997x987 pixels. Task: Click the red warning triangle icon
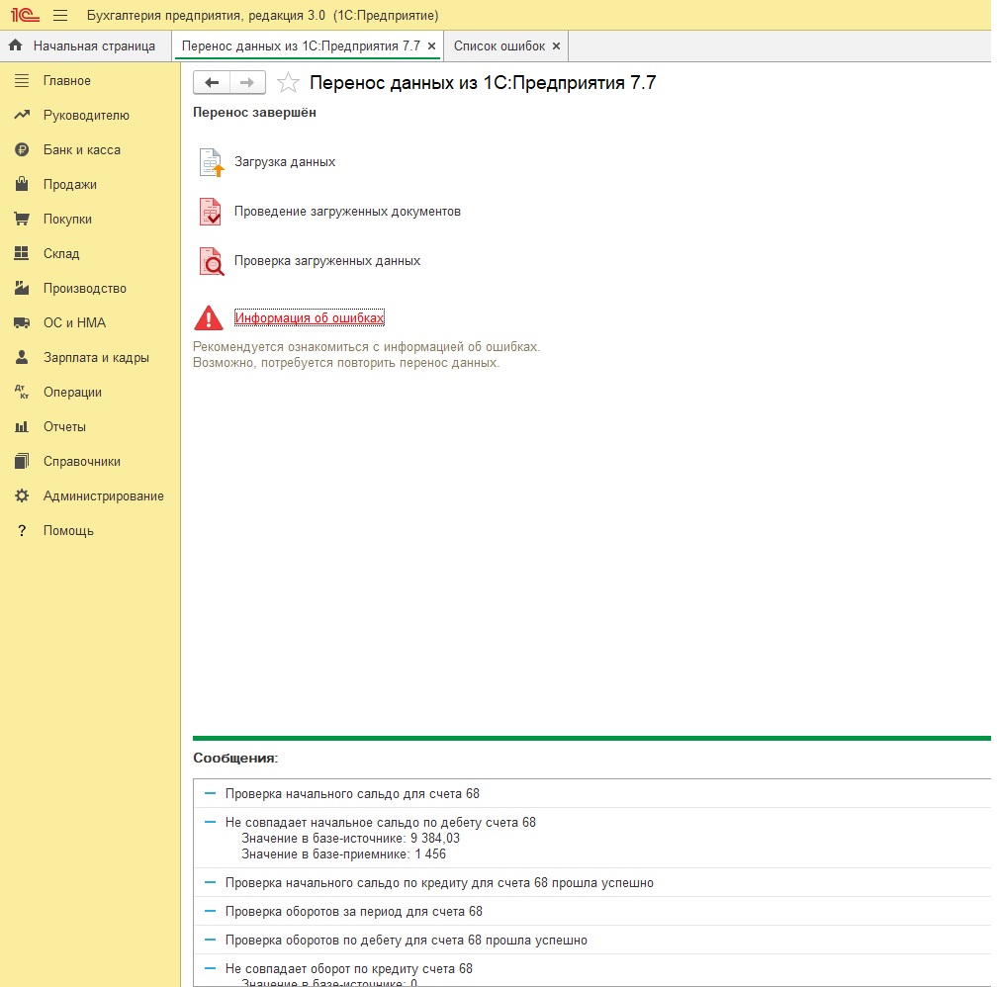tap(209, 318)
